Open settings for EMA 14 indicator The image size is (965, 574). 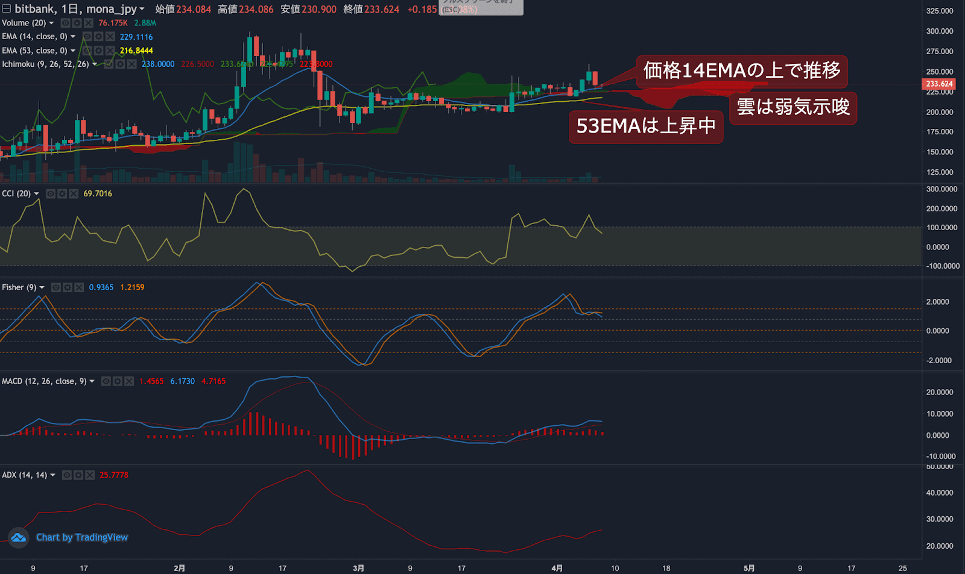point(98,37)
